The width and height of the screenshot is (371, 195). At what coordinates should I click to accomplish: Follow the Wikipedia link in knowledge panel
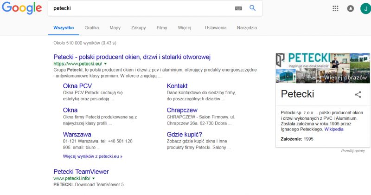point(334,129)
